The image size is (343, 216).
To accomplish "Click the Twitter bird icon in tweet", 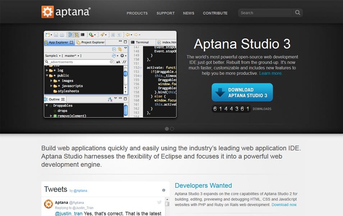I will click(x=159, y=202).
